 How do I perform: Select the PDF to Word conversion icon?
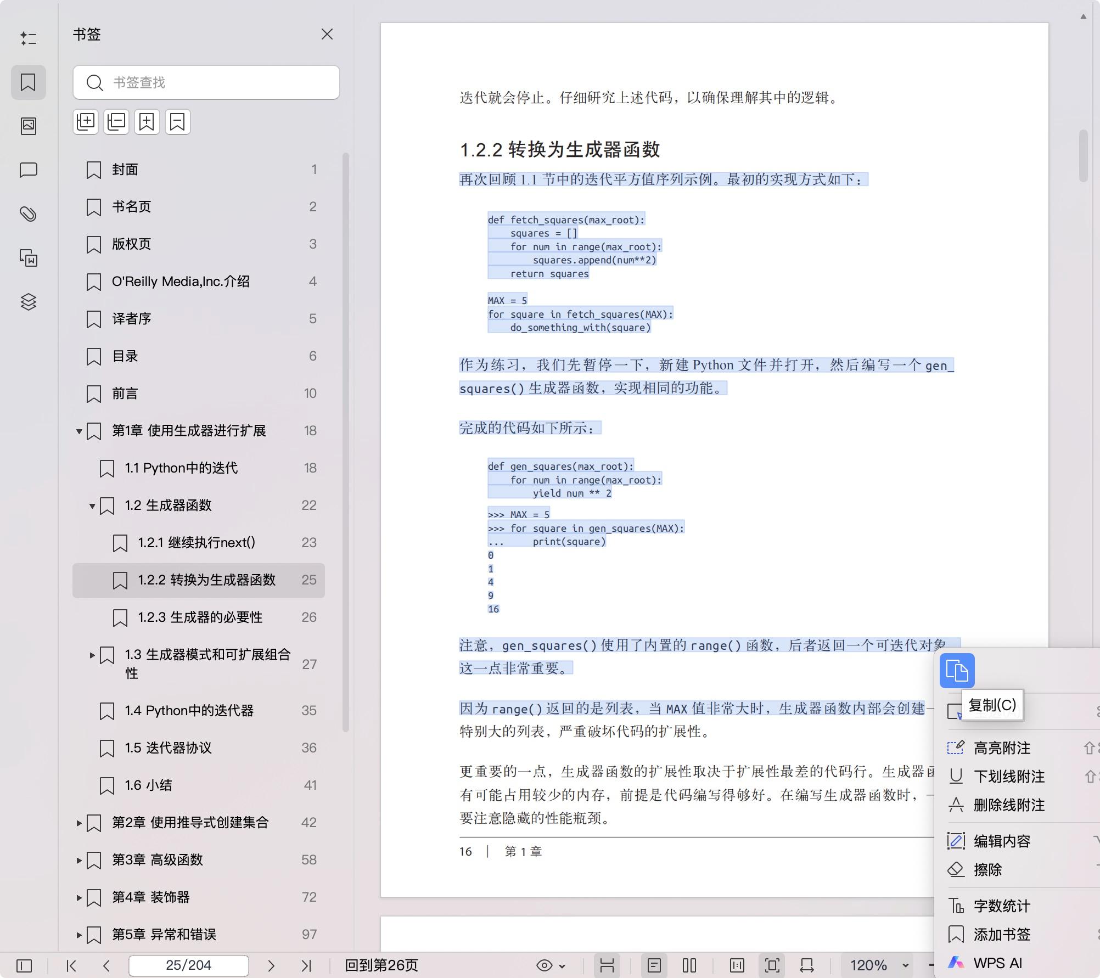click(29, 258)
